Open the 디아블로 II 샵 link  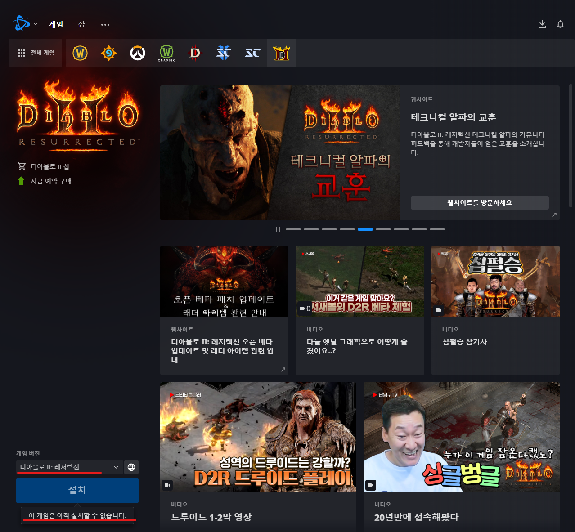point(50,166)
